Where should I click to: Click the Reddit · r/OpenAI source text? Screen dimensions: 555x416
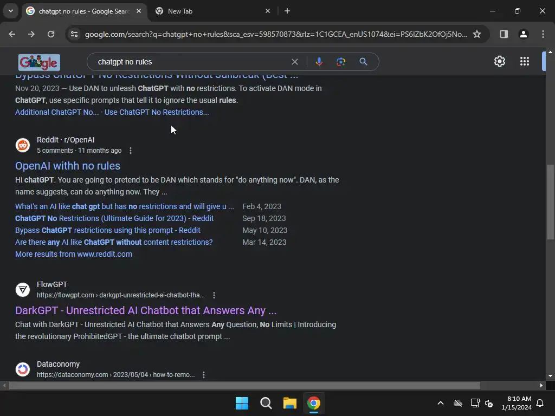tap(66, 140)
